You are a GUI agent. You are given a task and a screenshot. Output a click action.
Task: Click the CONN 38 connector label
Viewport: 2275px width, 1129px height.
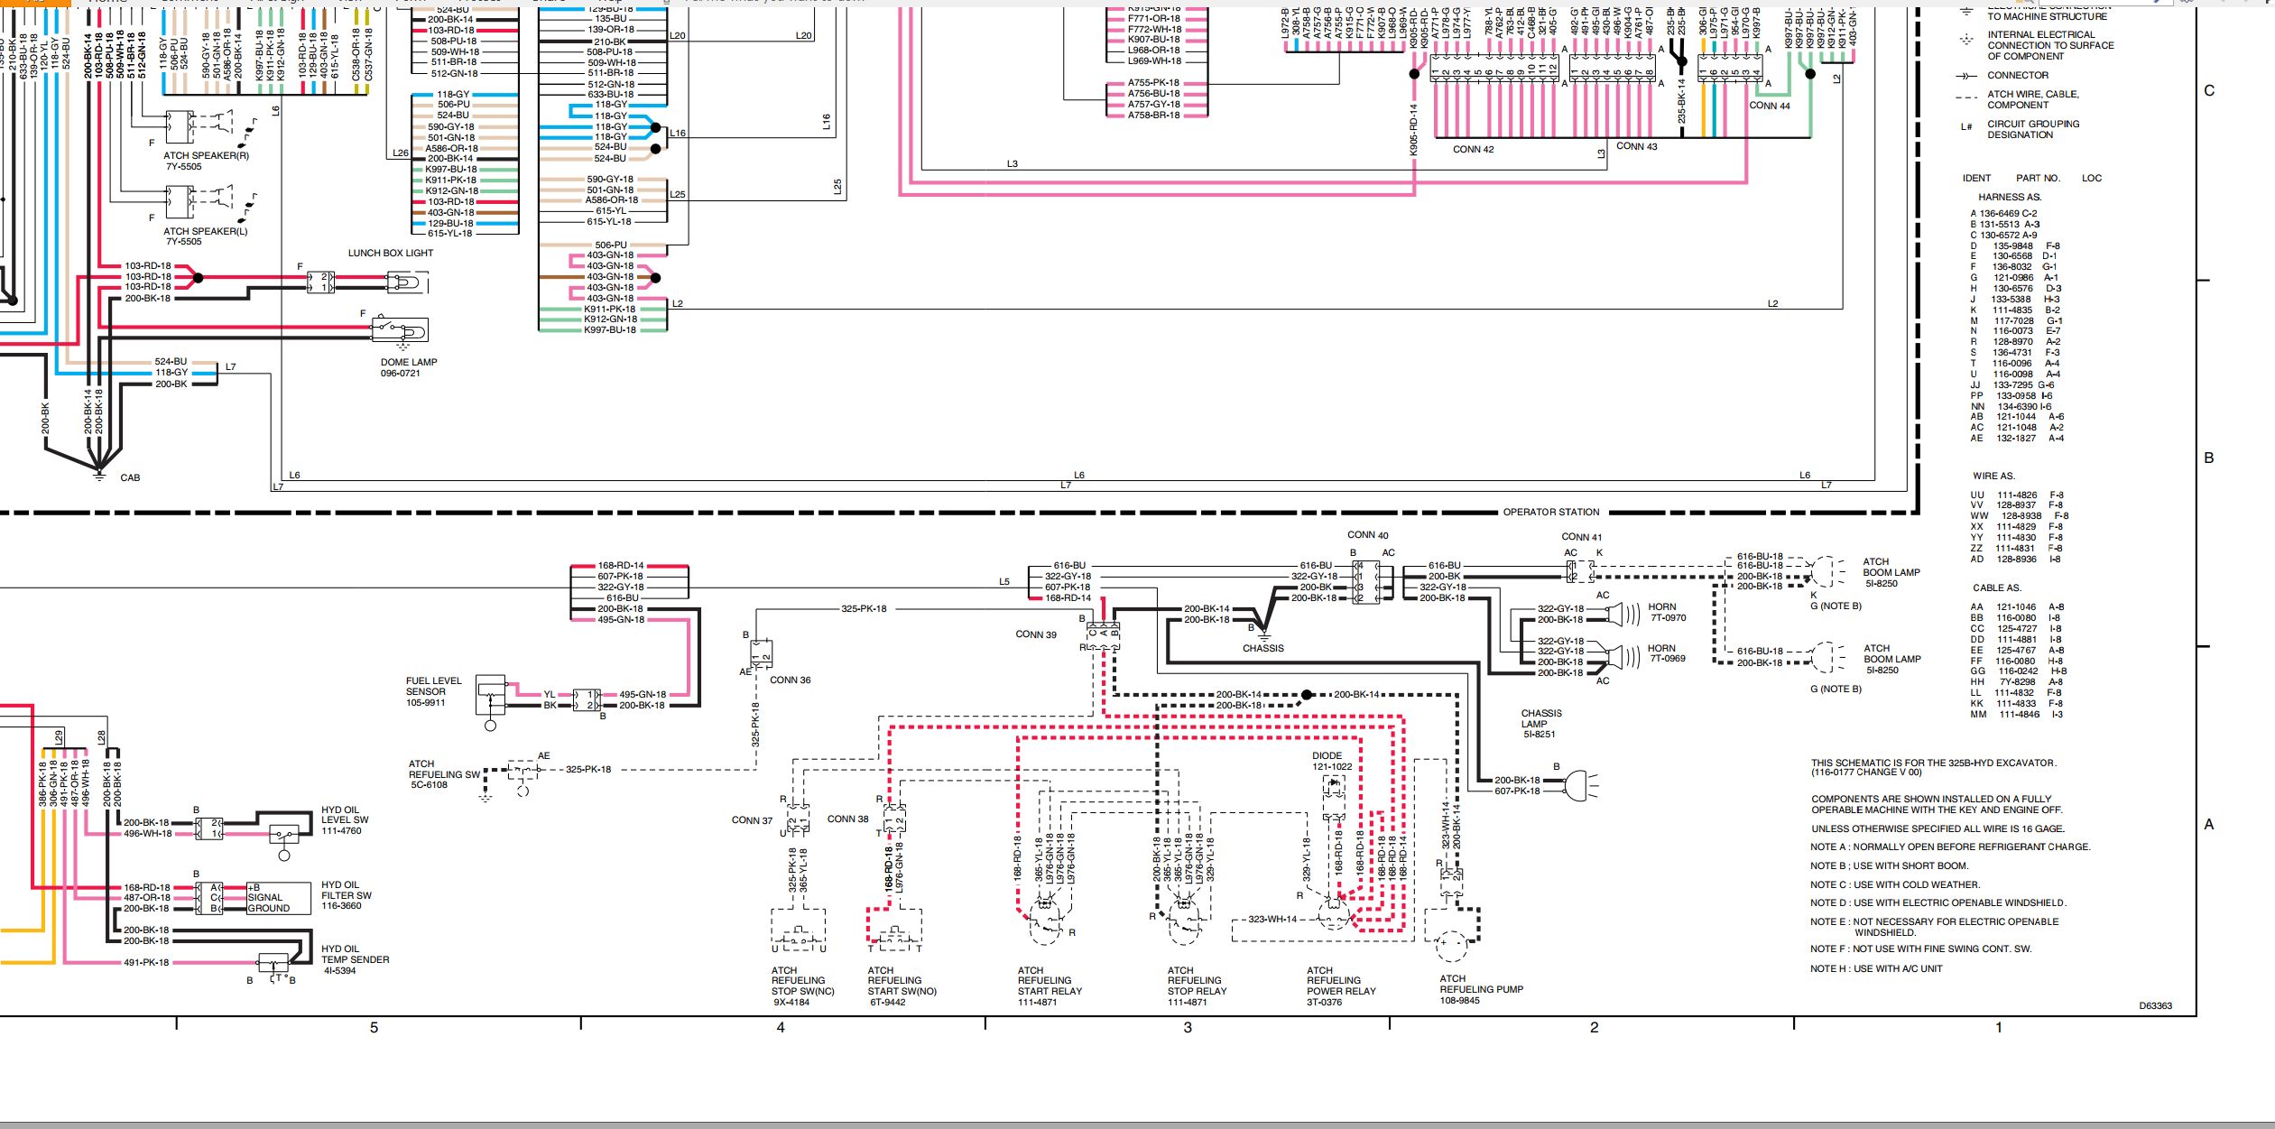coord(848,819)
